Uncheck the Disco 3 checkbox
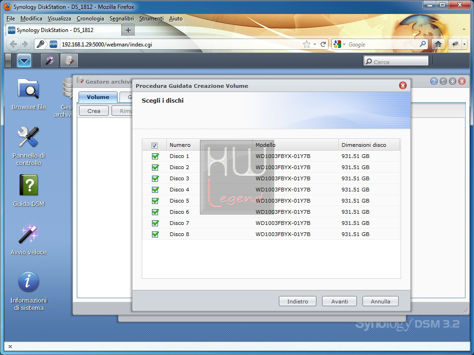 click(x=155, y=178)
